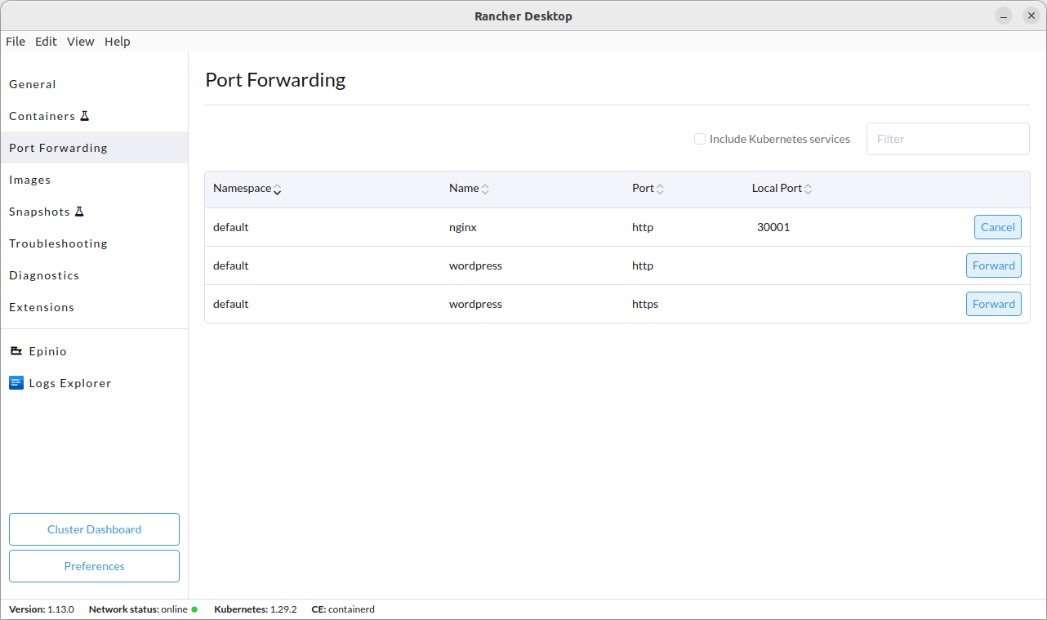The height and width of the screenshot is (620, 1047).
Task: Open the Edit menu
Action: [46, 42]
